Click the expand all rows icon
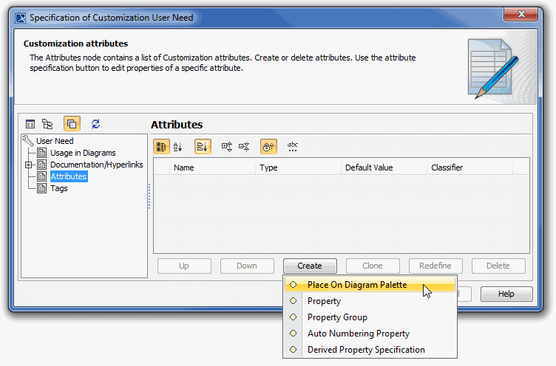The width and height of the screenshot is (556, 366). pyautogui.click(x=227, y=147)
